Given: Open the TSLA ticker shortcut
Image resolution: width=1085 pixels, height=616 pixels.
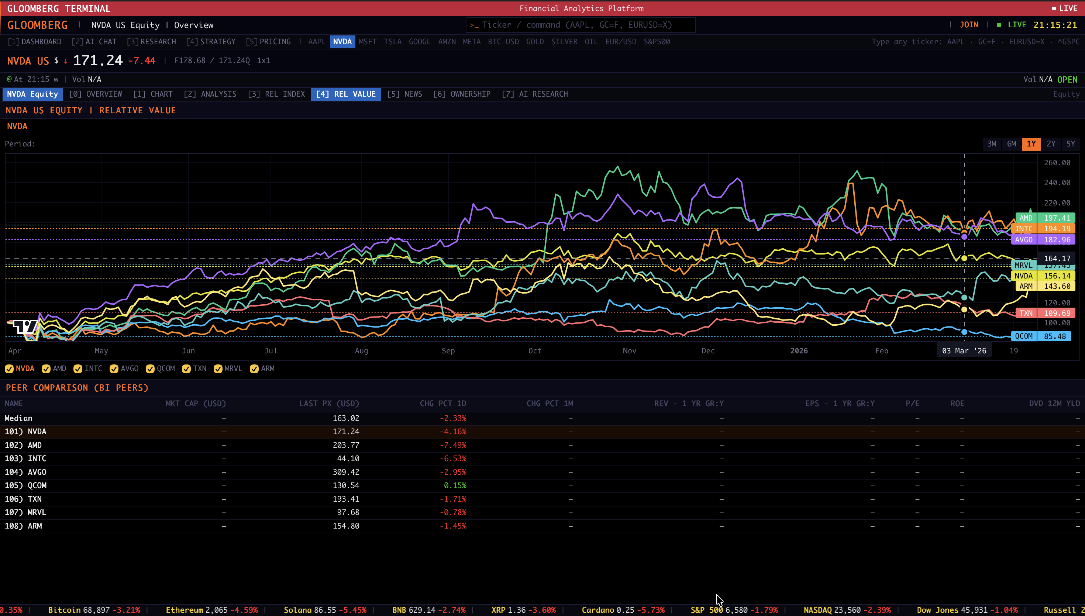Looking at the screenshot, I should coord(392,42).
